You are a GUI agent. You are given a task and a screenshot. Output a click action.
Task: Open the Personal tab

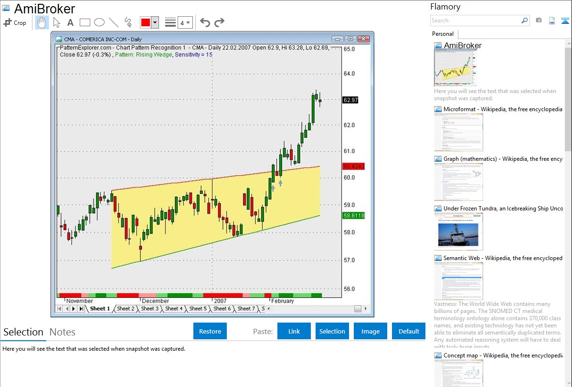[x=443, y=34]
